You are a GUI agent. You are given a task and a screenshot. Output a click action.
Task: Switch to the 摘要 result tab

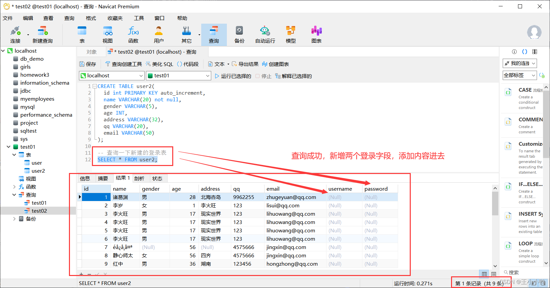coord(103,178)
